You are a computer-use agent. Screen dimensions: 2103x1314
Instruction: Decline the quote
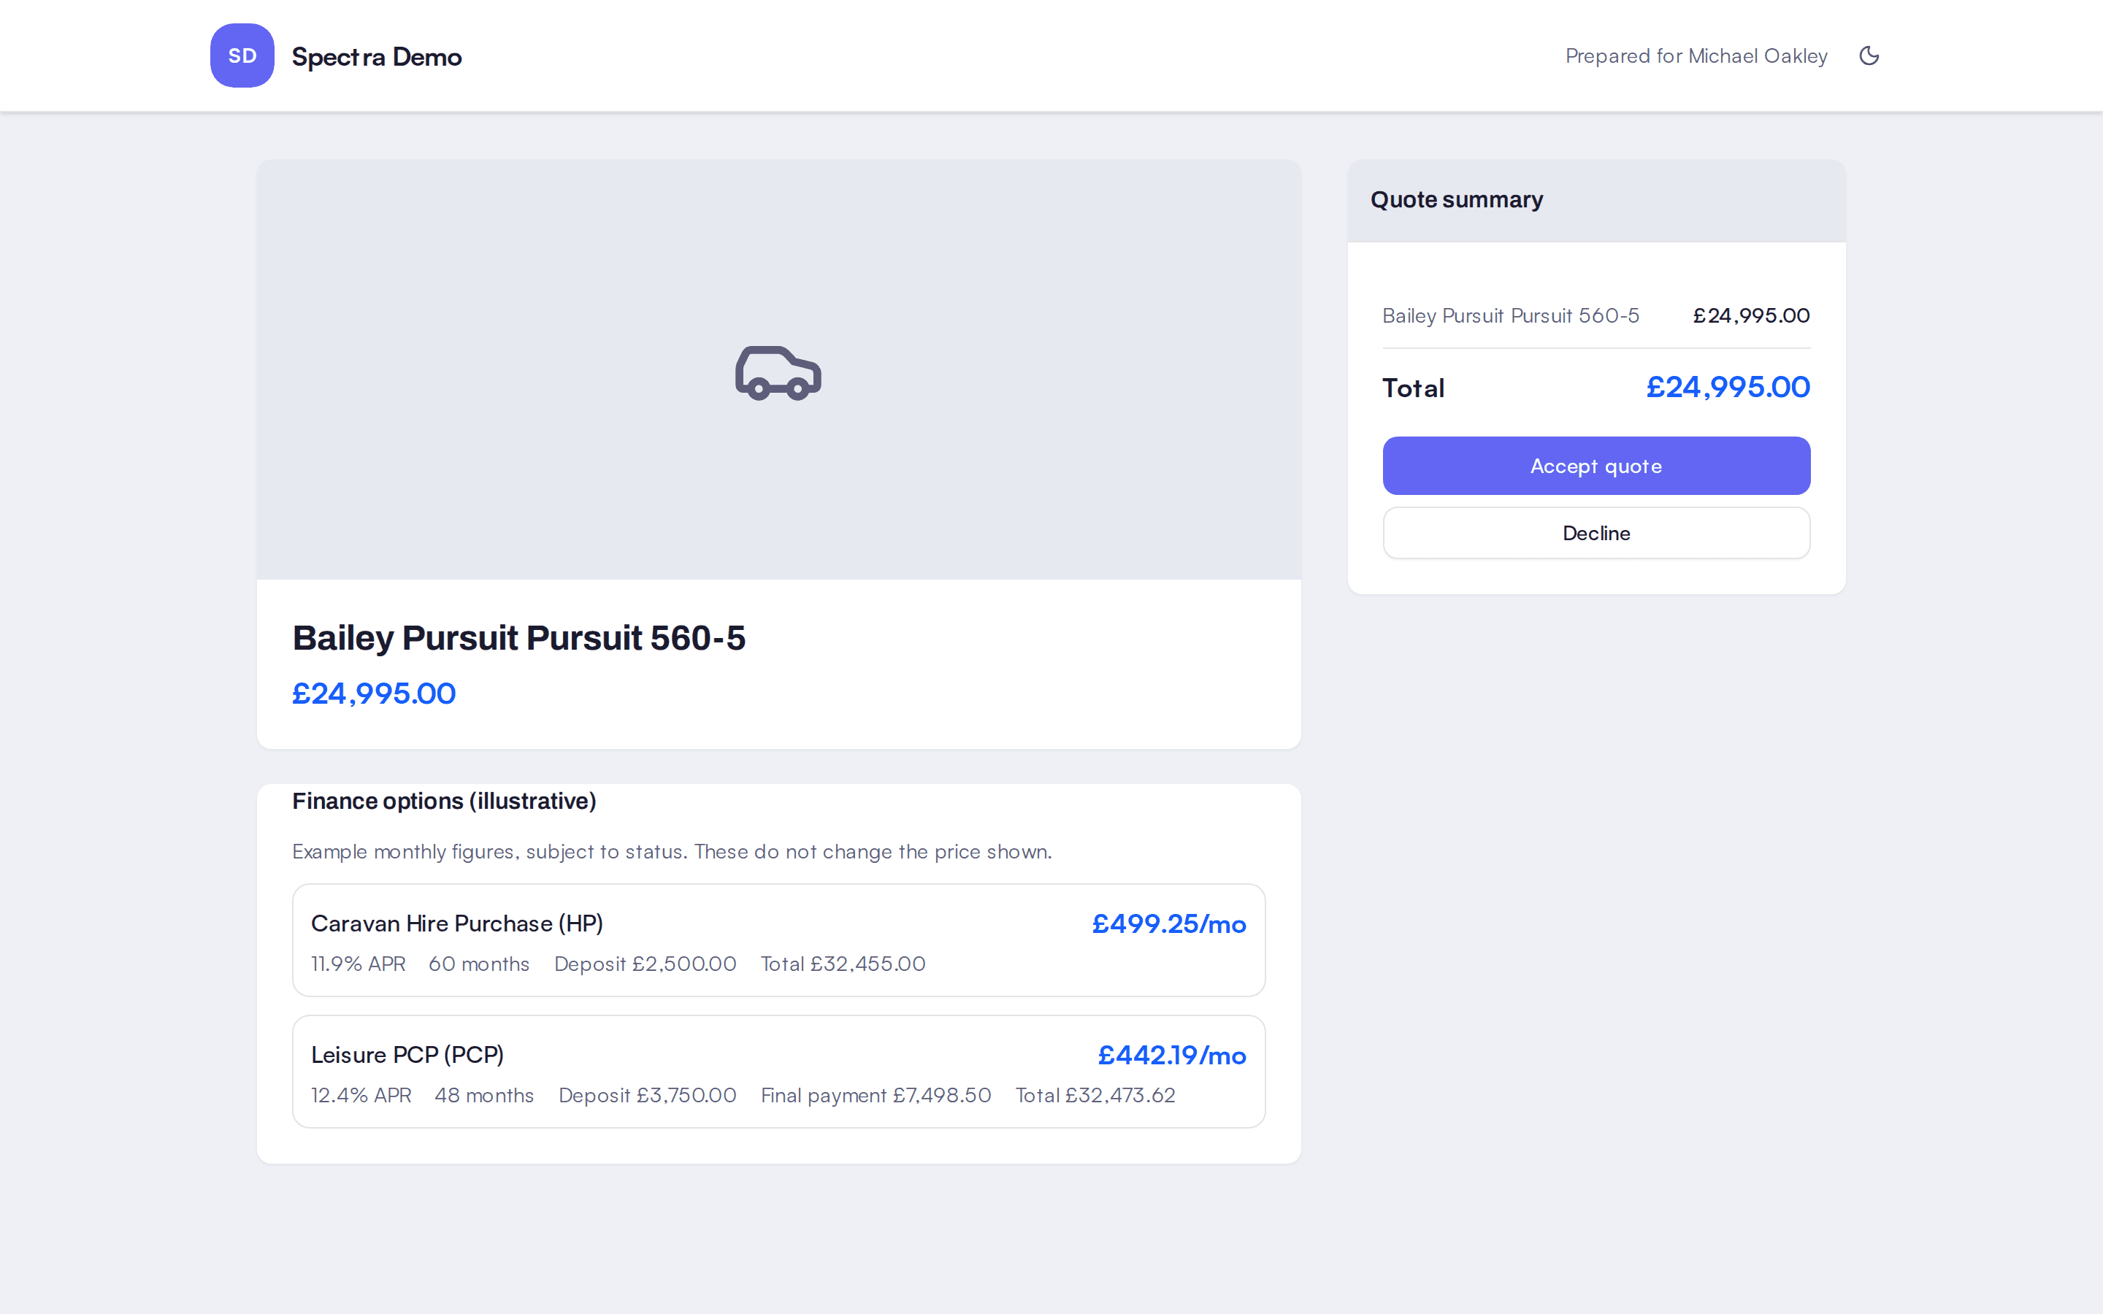click(1596, 533)
